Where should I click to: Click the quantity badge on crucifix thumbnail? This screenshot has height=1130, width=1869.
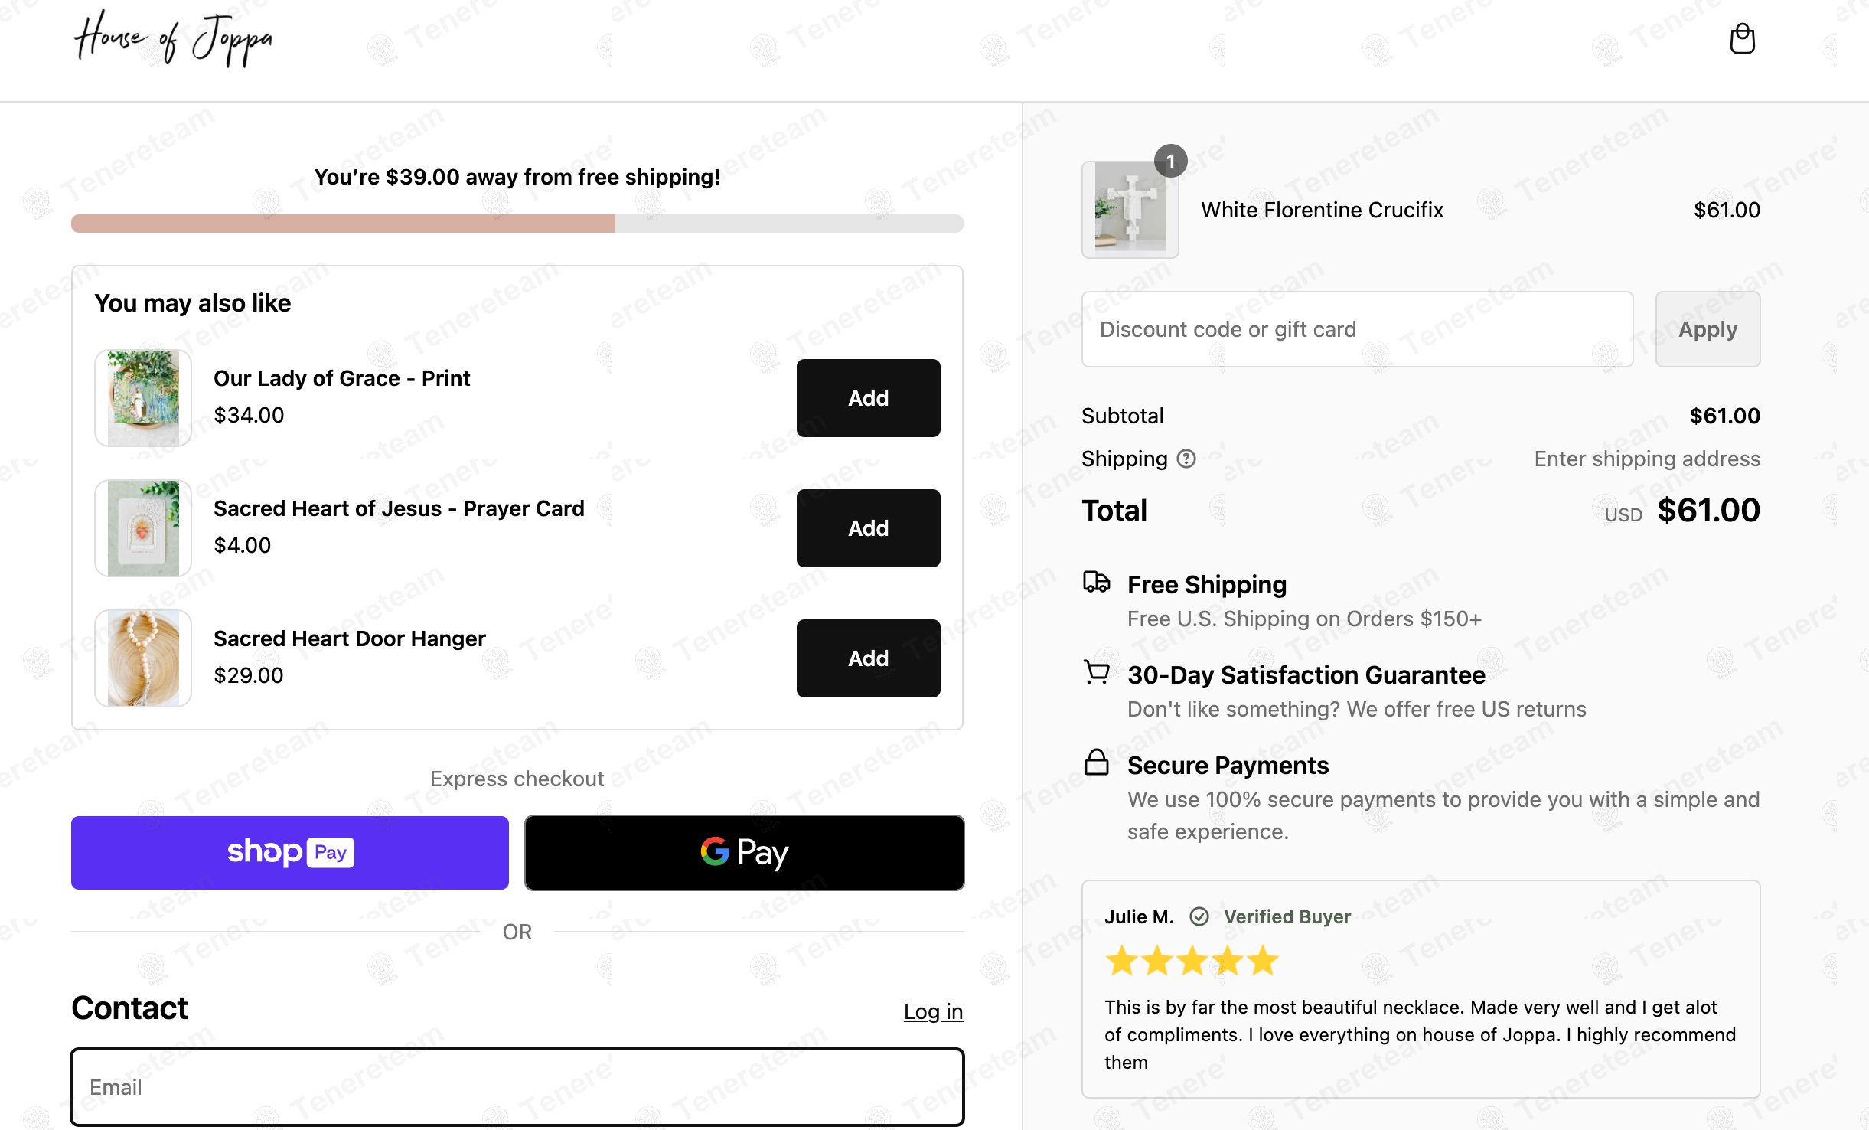(x=1170, y=161)
